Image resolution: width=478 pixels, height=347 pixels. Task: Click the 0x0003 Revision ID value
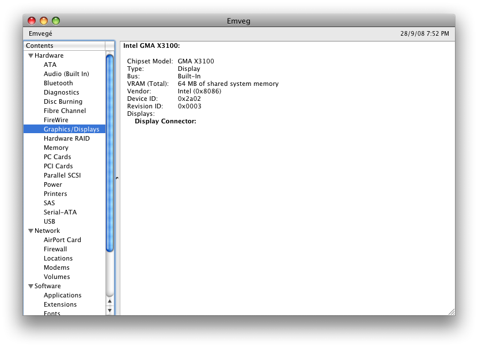[x=189, y=106]
